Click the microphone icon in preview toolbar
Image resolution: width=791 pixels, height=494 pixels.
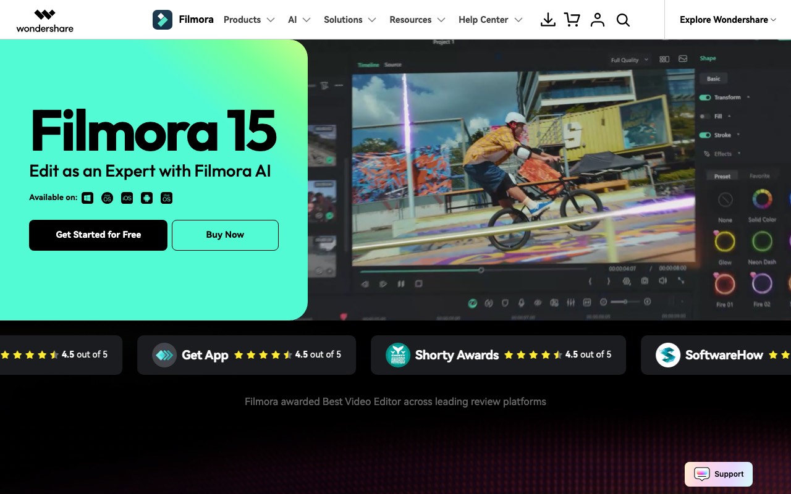(x=521, y=303)
